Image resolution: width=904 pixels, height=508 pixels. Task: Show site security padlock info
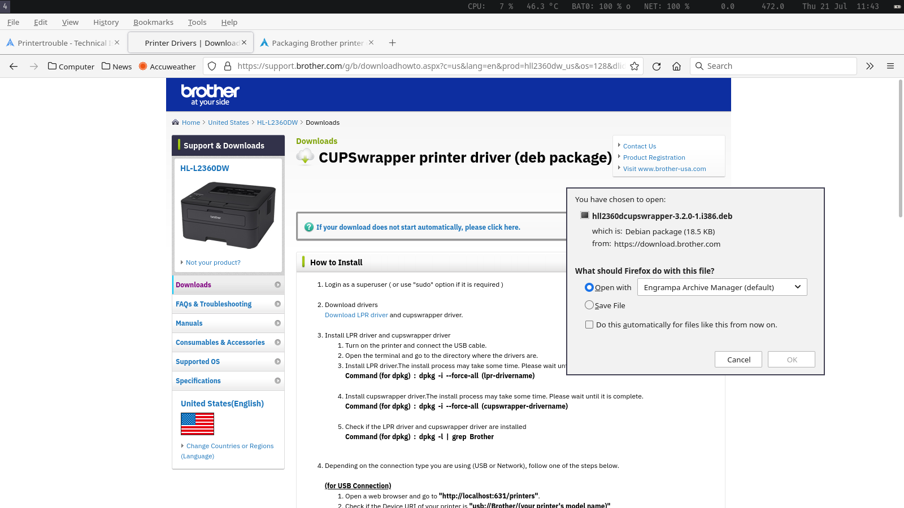tap(228, 66)
